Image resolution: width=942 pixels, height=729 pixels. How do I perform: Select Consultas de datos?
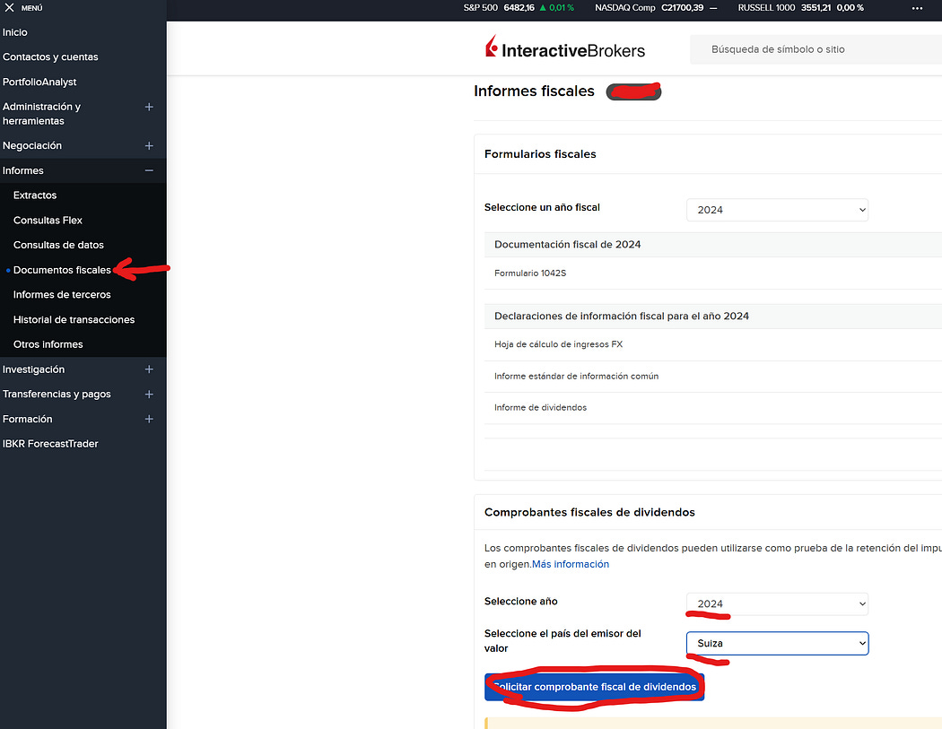click(59, 245)
